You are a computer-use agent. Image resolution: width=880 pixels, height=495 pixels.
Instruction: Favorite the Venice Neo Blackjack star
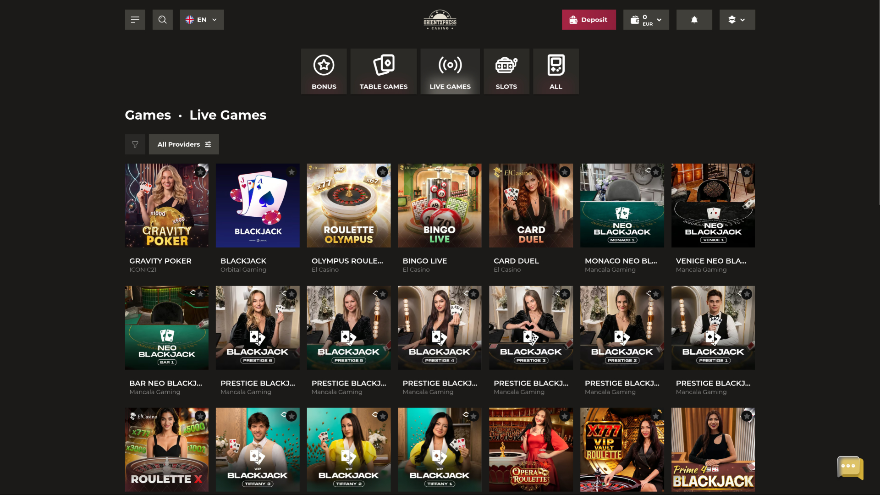pos(747,172)
